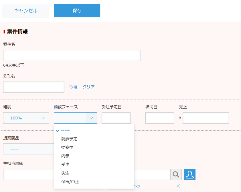Screen dimensions: 241x192
Task: Open the 提案商品 dropdown
Action: [x=29, y=149]
